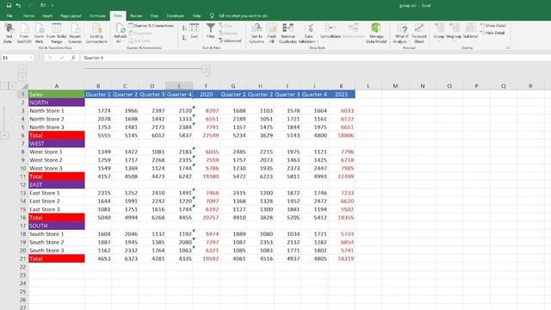Click the Save icon in quick access toolbar
This screenshot has height=310, width=551.
click(x=9, y=5)
